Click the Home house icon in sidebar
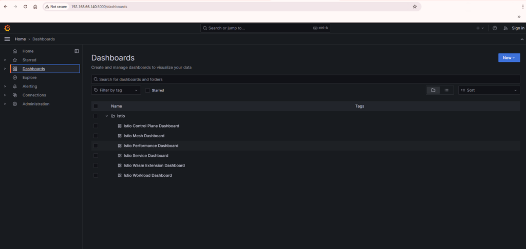526x249 pixels. click(x=15, y=51)
